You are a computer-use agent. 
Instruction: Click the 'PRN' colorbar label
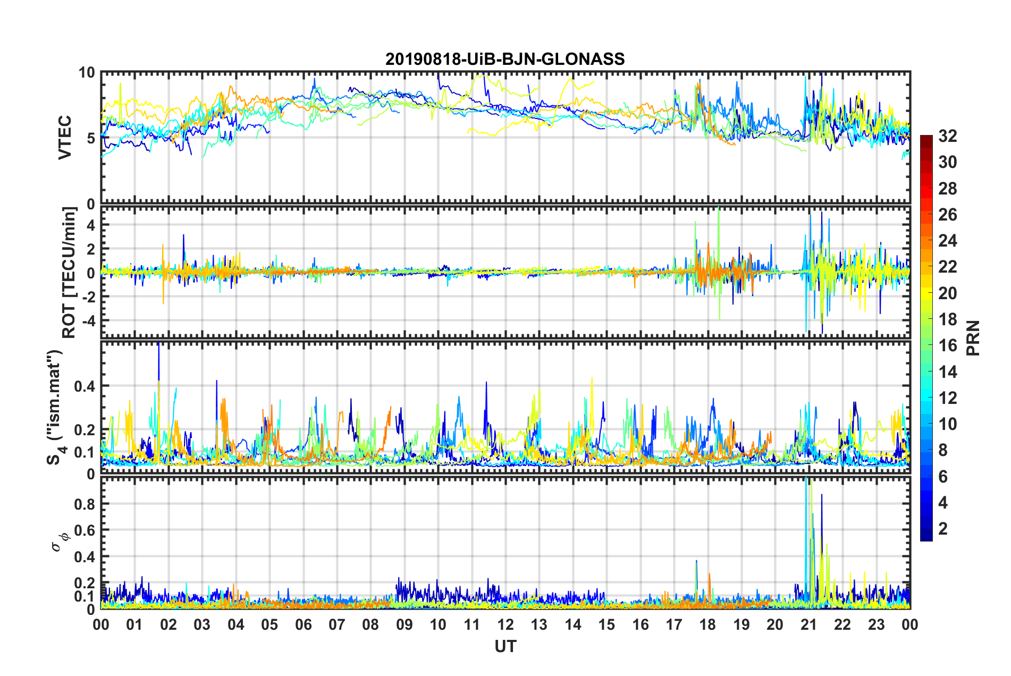click(973, 338)
